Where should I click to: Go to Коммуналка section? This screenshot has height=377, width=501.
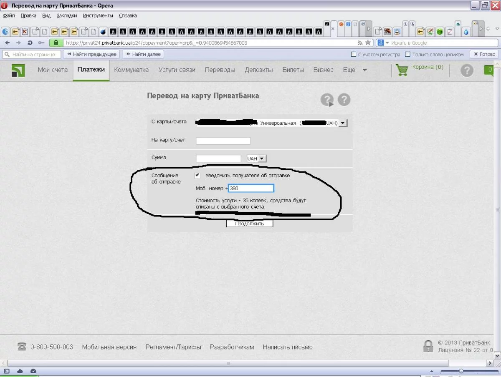tap(132, 70)
